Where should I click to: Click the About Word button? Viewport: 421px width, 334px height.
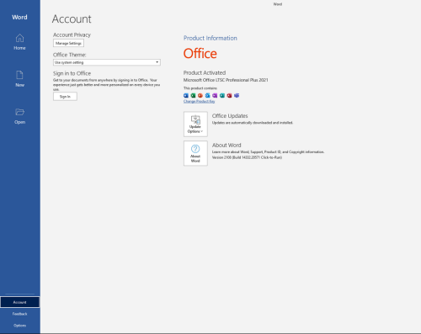[195, 153]
